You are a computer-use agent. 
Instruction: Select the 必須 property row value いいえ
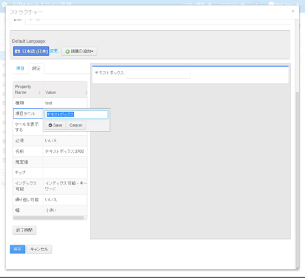65,141
